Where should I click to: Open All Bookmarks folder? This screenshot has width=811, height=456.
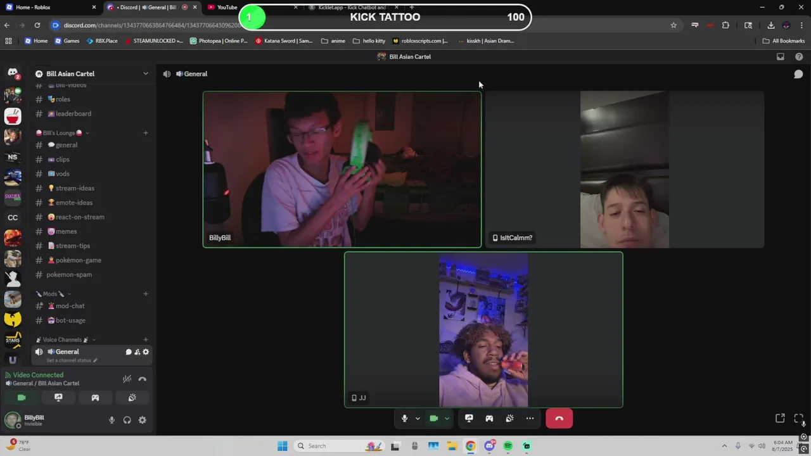click(x=784, y=41)
